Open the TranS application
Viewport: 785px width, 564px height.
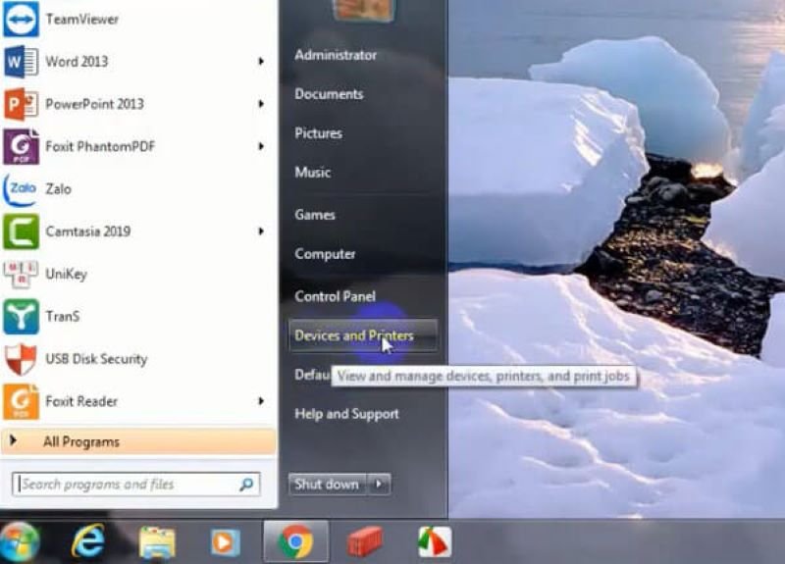63,316
